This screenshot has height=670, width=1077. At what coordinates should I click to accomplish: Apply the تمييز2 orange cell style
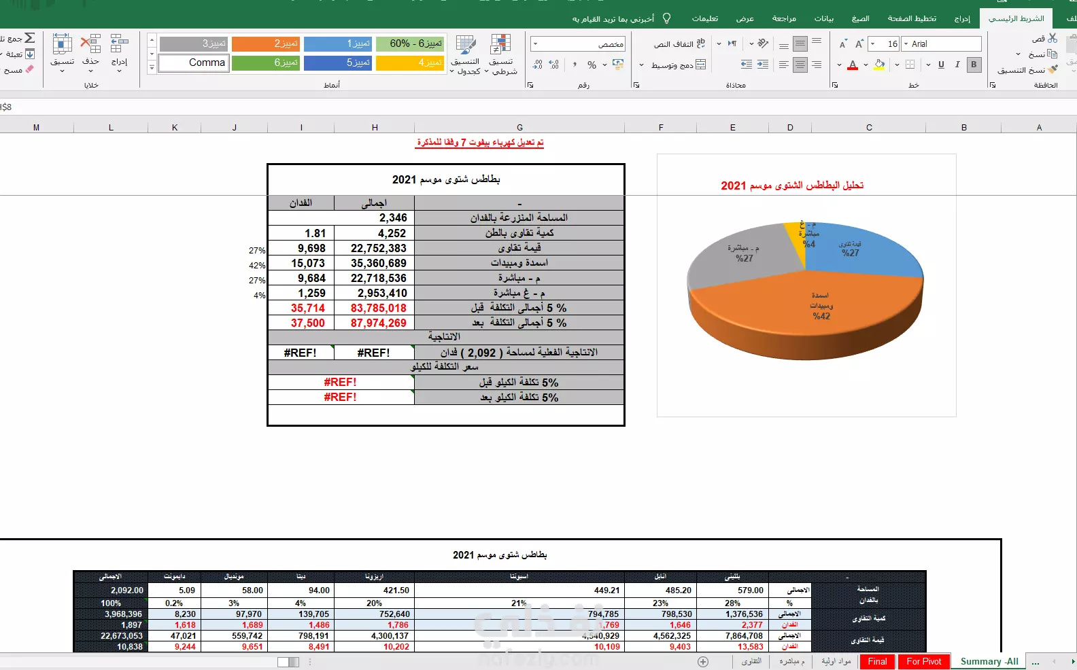pyautogui.click(x=266, y=43)
